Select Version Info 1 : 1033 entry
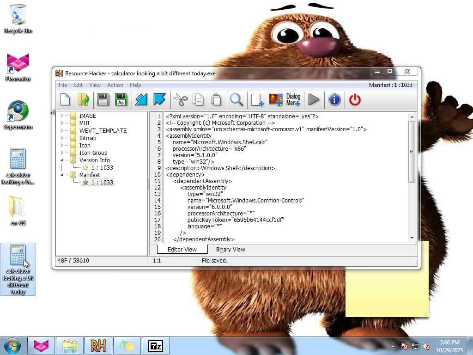Screen dimensions: 473x355 [x=102, y=167]
